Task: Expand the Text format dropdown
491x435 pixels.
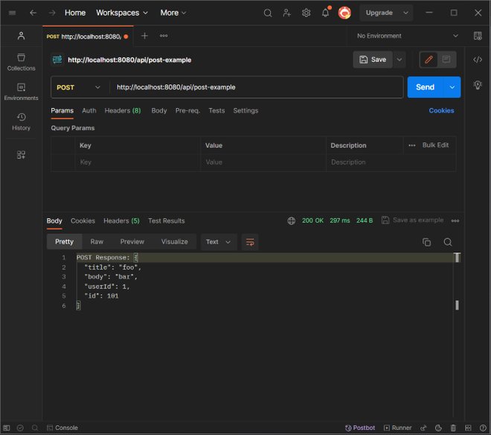Action: coord(219,242)
